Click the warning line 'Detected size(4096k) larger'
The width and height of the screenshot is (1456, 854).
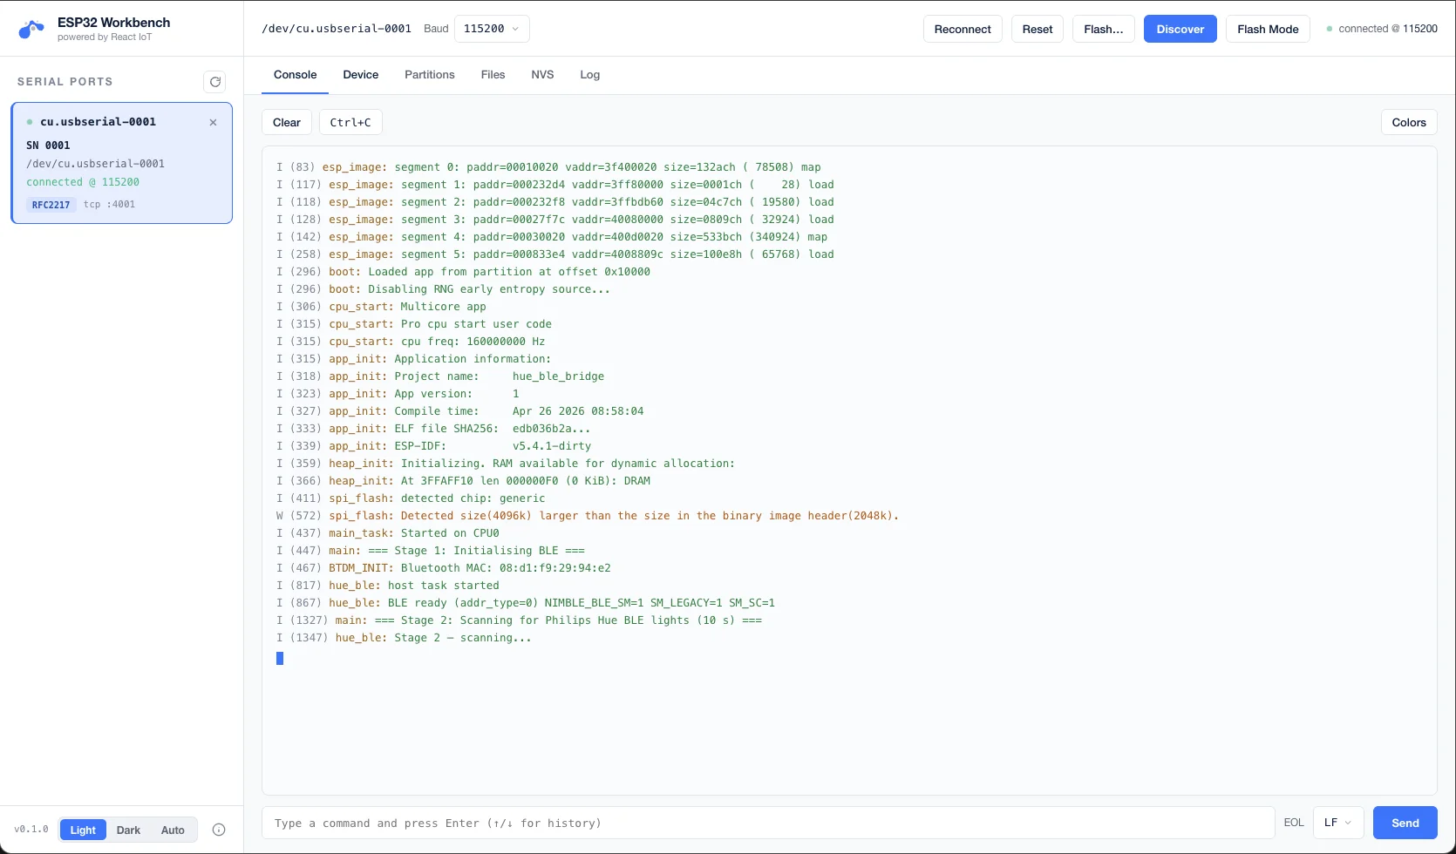pyautogui.click(x=588, y=516)
